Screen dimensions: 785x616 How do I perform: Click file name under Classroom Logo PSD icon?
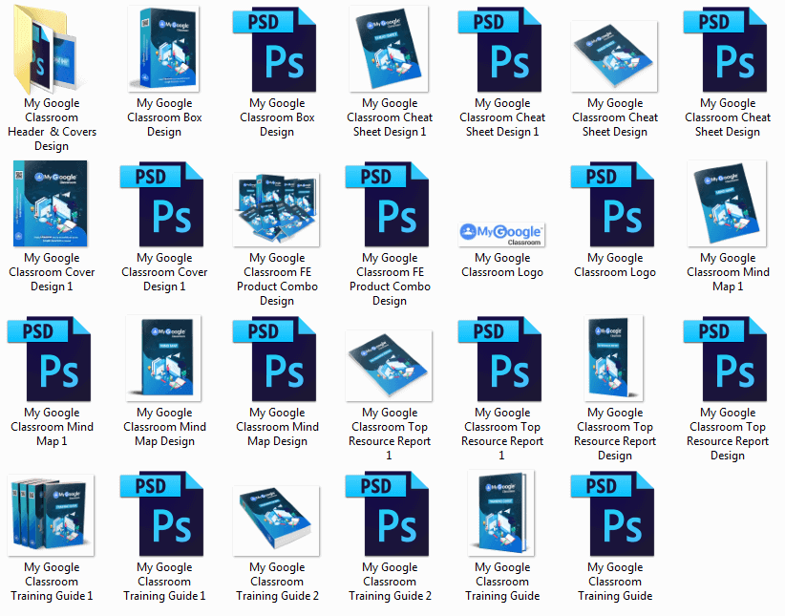[x=615, y=265]
